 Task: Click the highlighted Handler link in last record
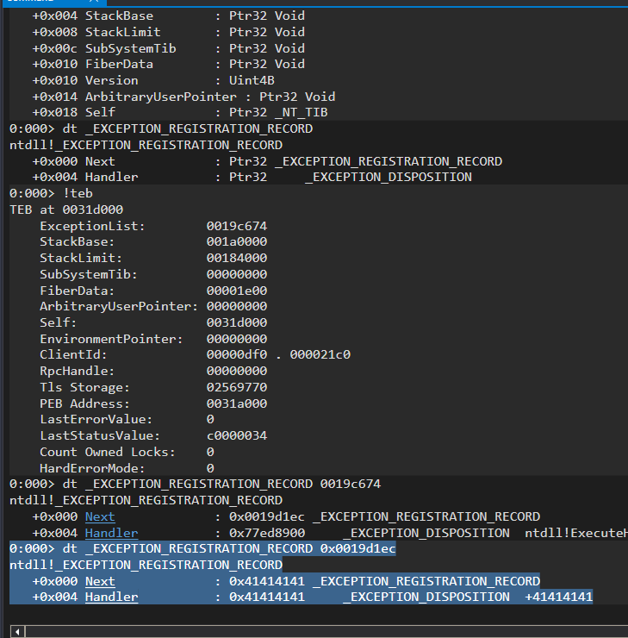111,597
